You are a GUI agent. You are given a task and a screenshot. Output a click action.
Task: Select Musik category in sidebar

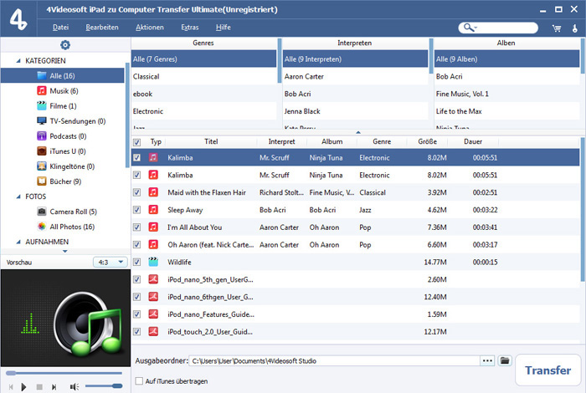64,90
